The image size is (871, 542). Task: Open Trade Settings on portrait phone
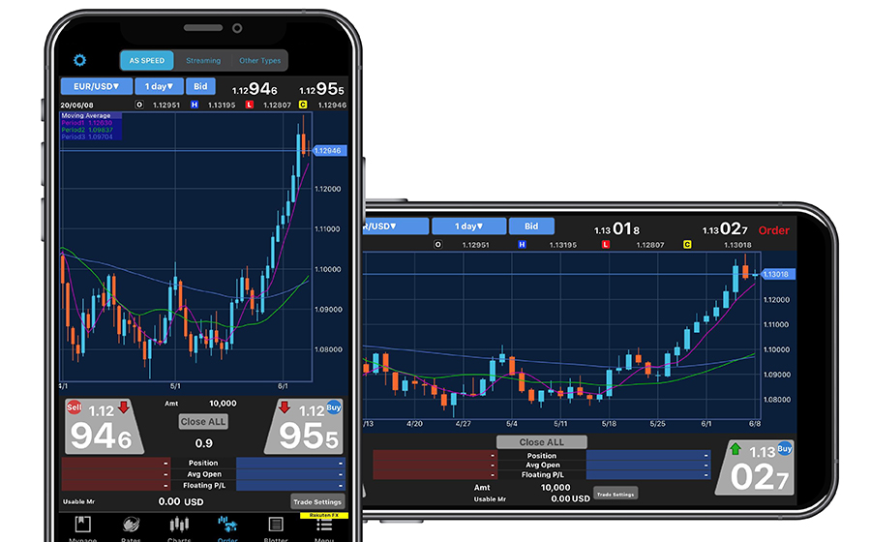click(x=317, y=501)
